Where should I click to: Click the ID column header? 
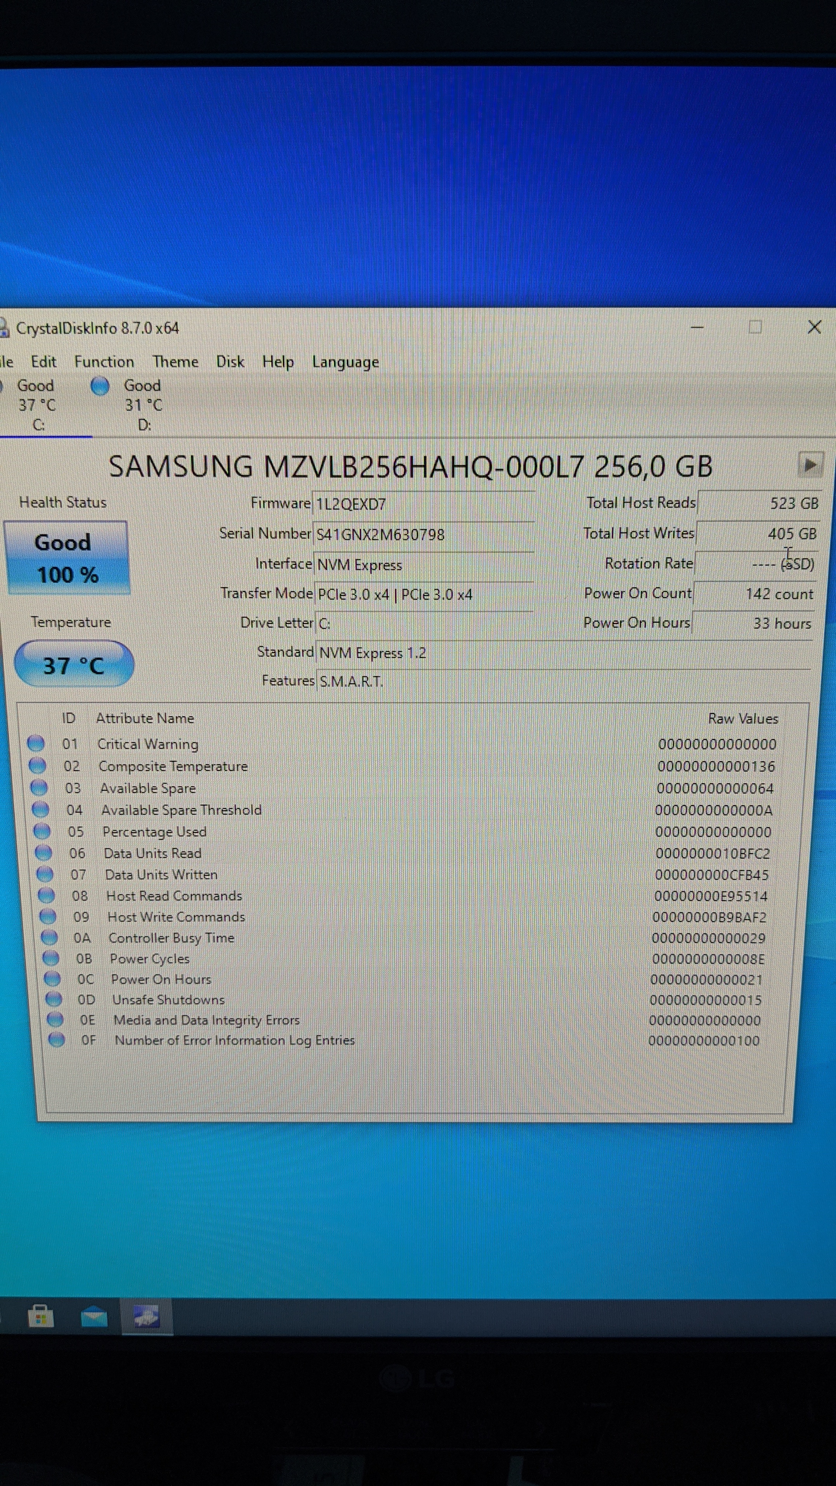(x=68, y=718)
